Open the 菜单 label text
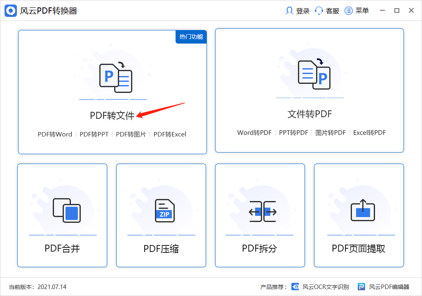The image size is (422, 296). coord(362,11)
